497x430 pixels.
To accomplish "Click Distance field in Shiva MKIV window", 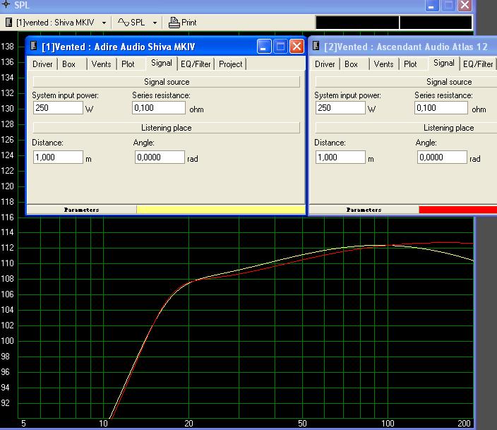I will tap(58, 157).
